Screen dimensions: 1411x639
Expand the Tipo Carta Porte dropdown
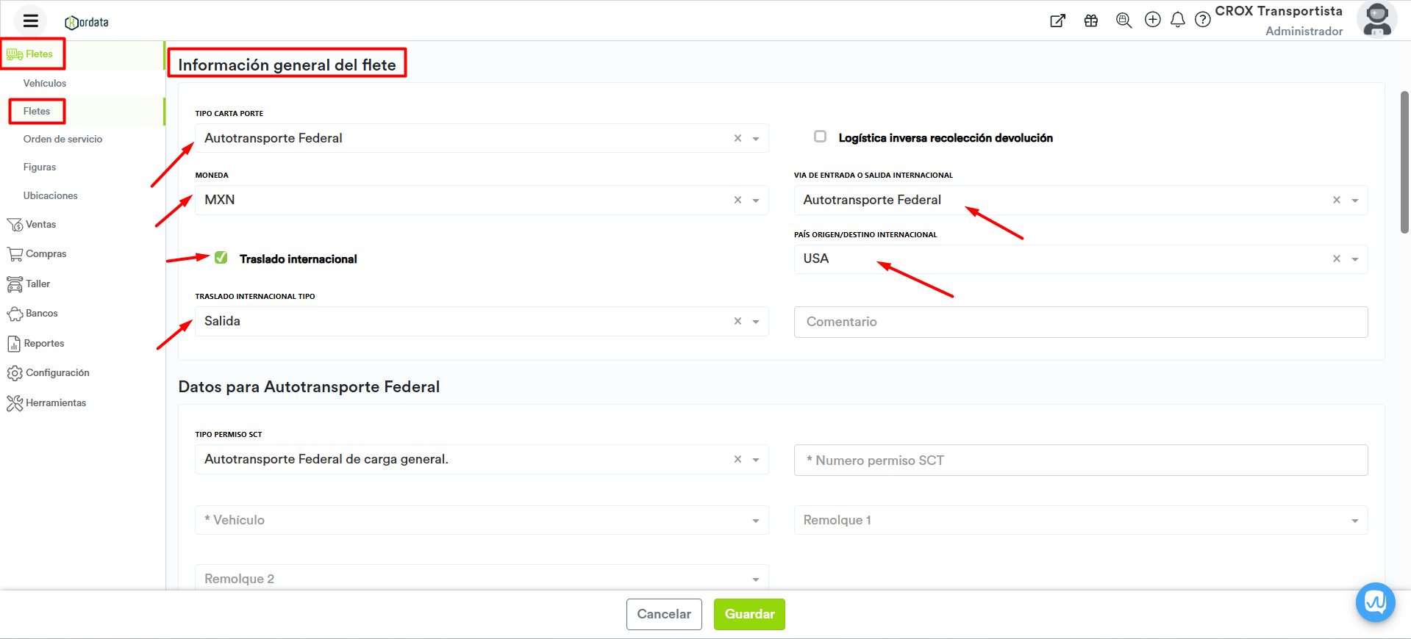[x=755, y=139]
